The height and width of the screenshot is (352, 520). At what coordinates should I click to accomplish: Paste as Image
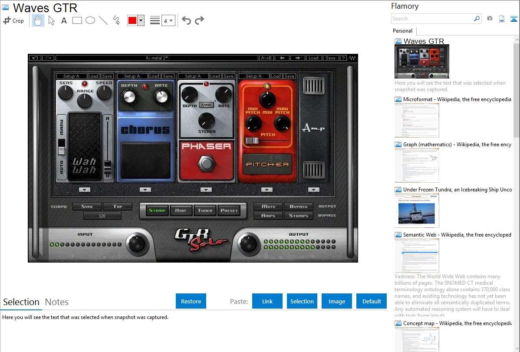pyautogui.click(x=337, y=301)
